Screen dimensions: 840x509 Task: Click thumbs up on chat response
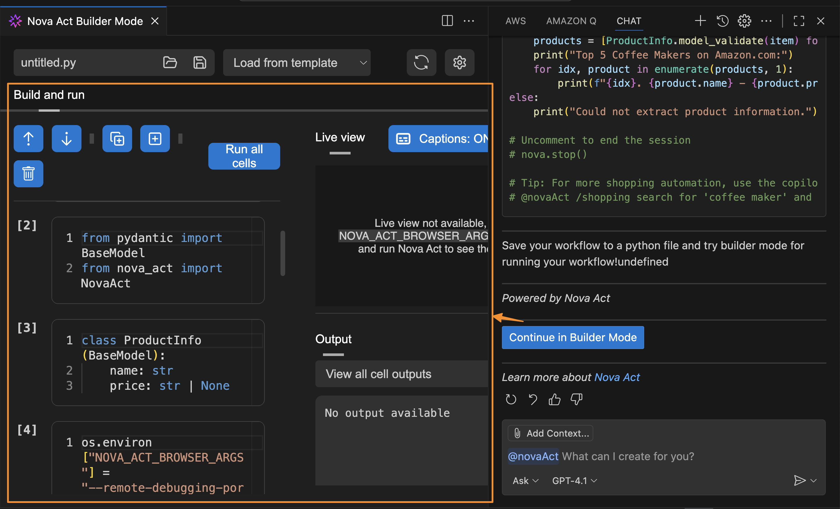pyautogui.click(x=554, y=399)
